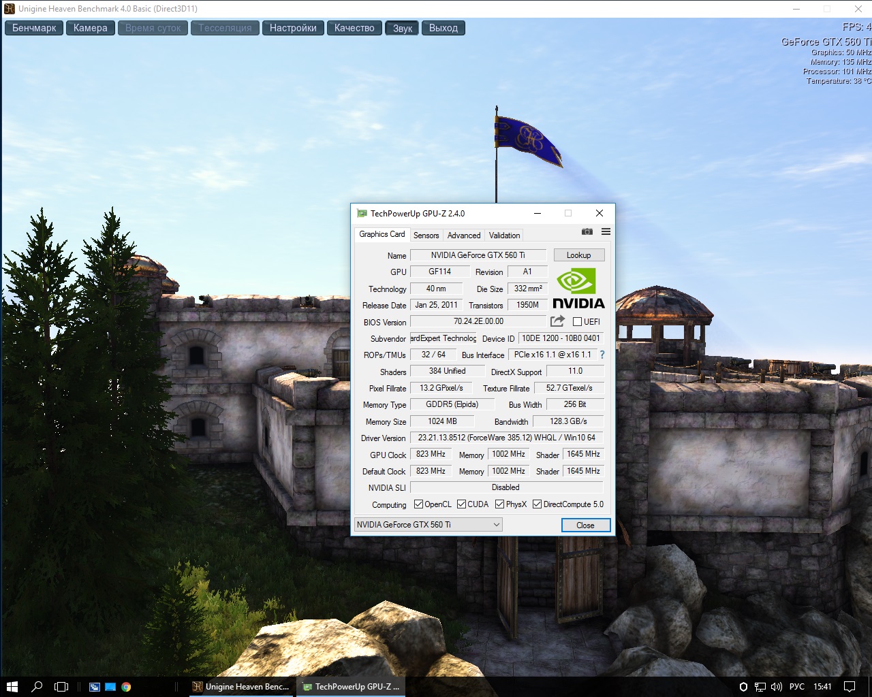This screenshot has width=872, height=697.
Task: Open Камера menu in Heaven
Action: 91,28
